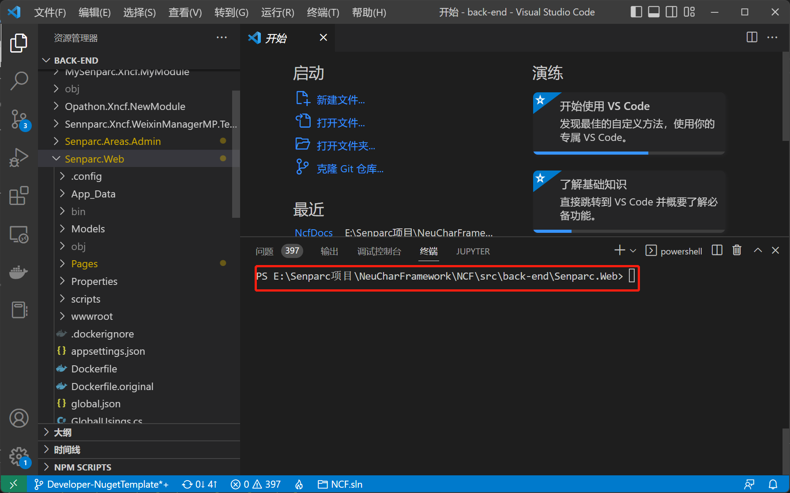Click the feedback icon in status bar
The height and width of the screenshot is (493, 790).
(x=749, y=484)
